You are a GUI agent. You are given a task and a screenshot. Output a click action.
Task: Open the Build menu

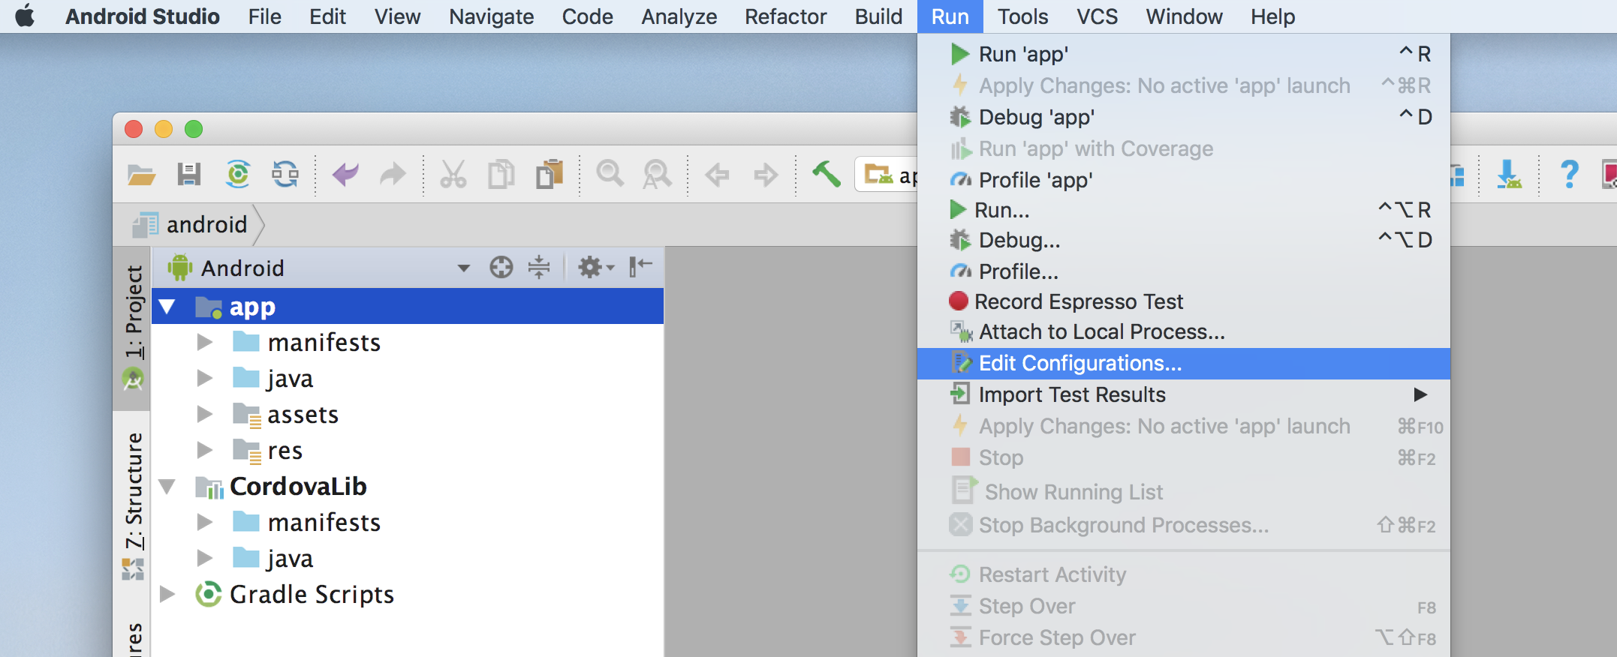[x=878, y=16]
